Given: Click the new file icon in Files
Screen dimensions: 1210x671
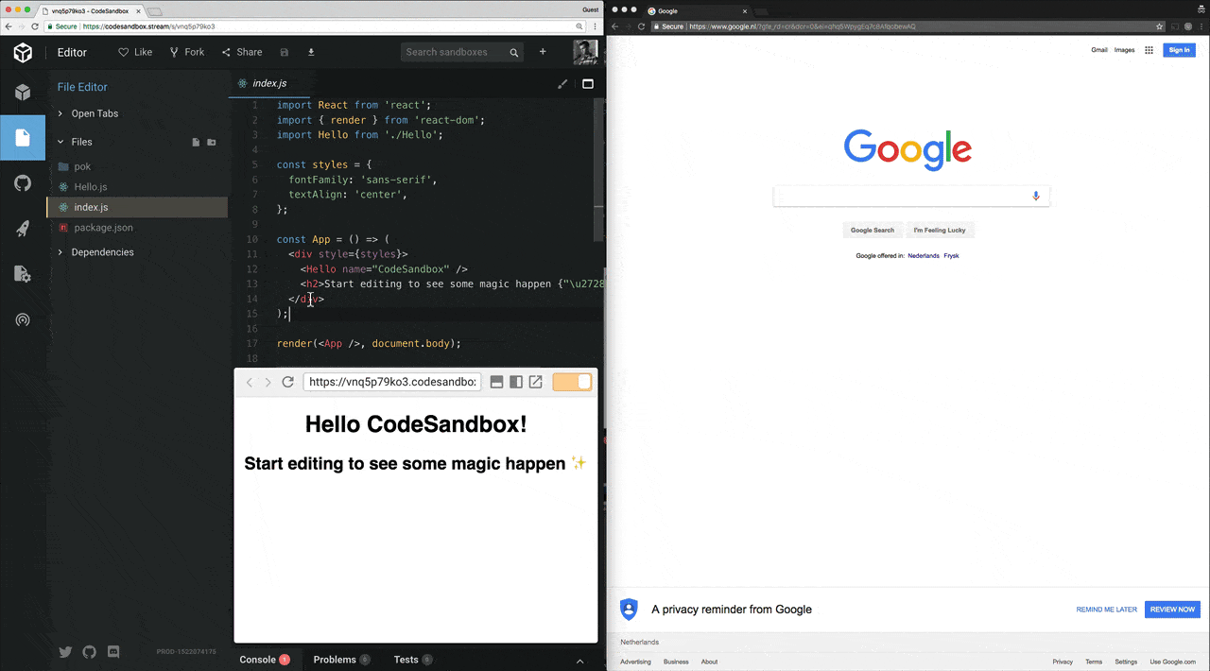Looking at the screenshot, I should 196,142.
